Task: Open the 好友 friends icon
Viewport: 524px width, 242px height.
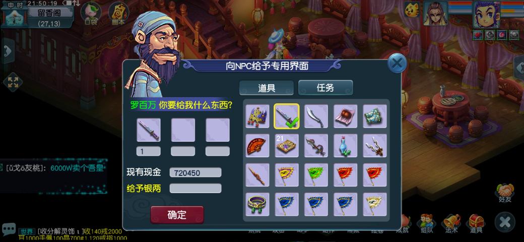Action: (505, 193)
